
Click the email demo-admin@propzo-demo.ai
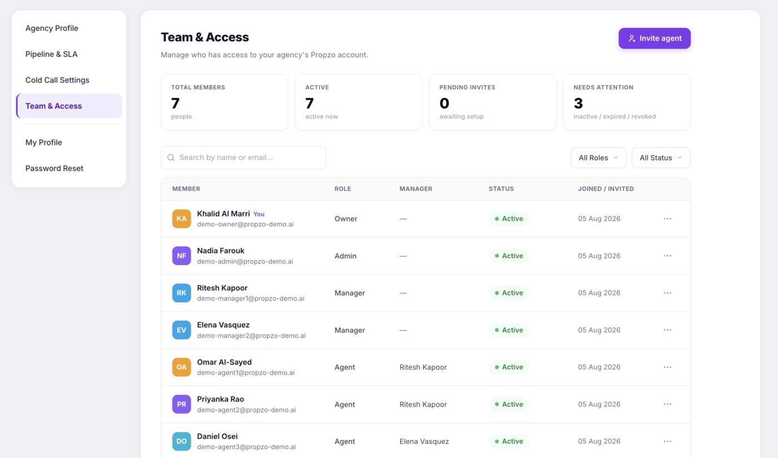click(245, 261)
